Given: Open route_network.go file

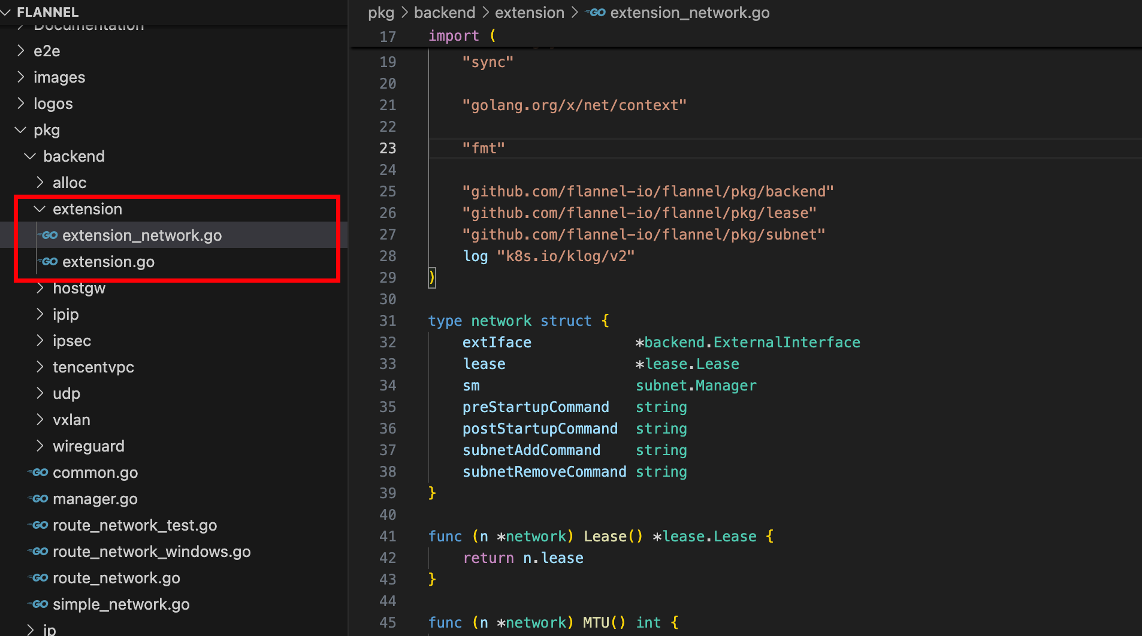Looking at the screenshot, I should [116, 578].
